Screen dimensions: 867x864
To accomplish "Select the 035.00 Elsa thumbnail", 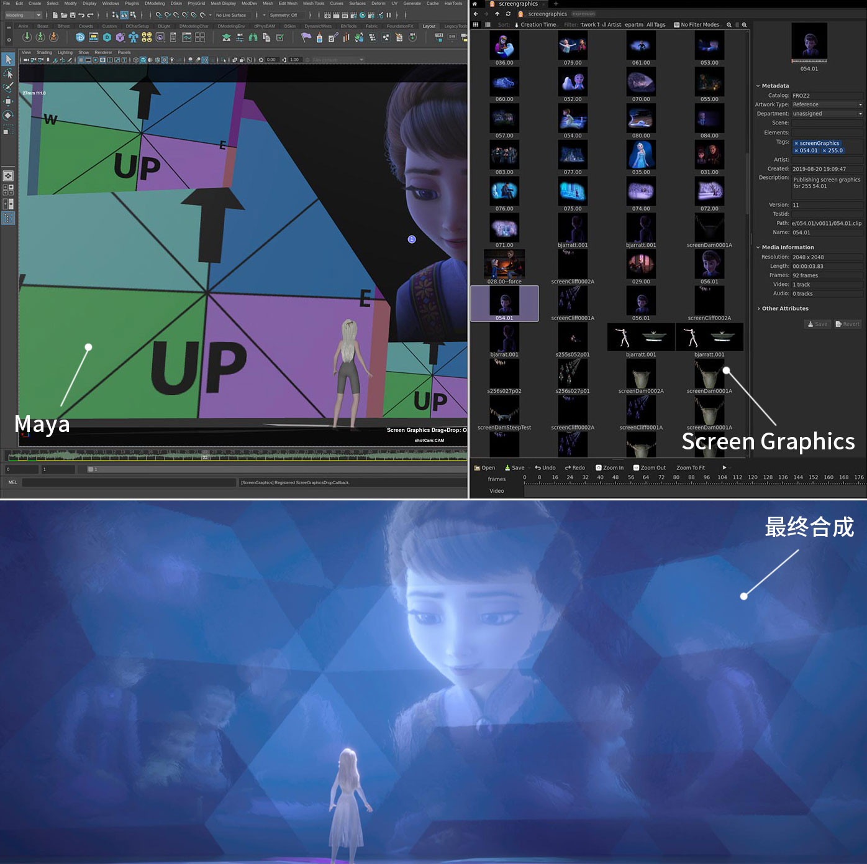I will (640, 155).
